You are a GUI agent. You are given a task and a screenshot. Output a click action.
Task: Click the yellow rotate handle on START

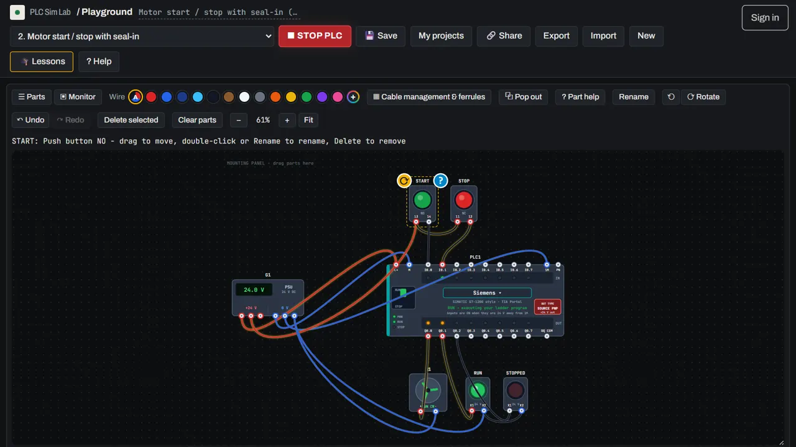404,181
